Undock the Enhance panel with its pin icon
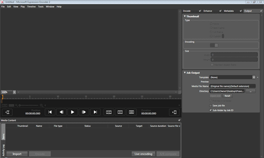Image resolution: width=264 pixels, height=158 pixels. (220, 11)
